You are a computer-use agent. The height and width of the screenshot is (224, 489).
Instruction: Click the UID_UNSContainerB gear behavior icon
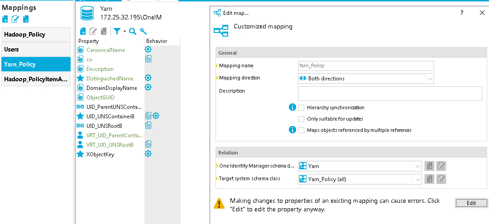click(x=156, y=116)
